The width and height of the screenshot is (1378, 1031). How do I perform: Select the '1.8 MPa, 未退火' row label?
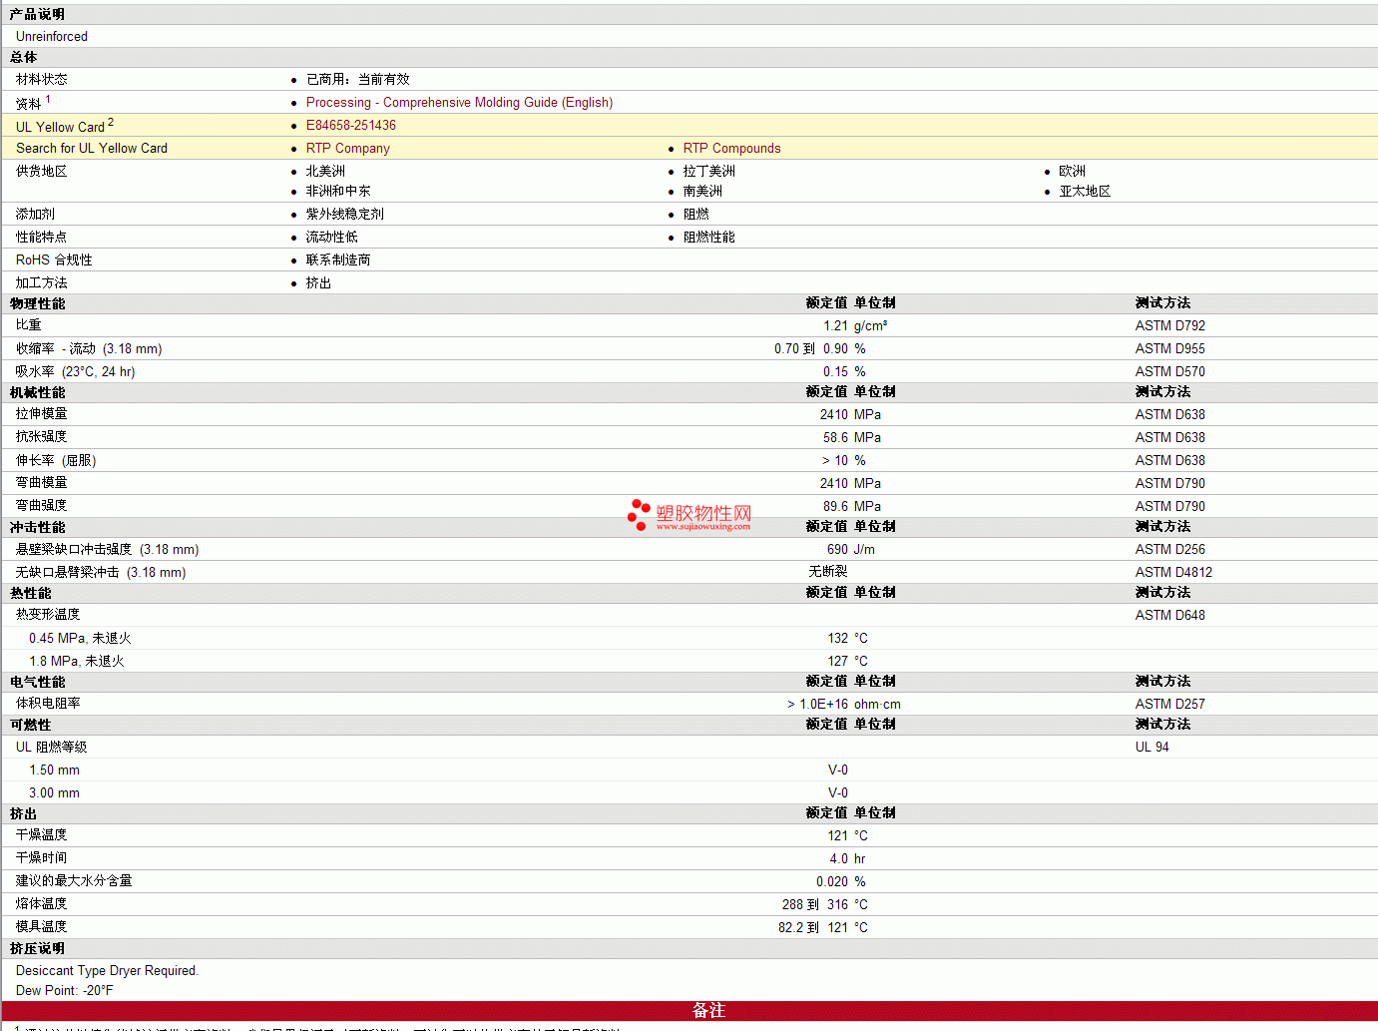pyautogui.click(x=77, y=662)
